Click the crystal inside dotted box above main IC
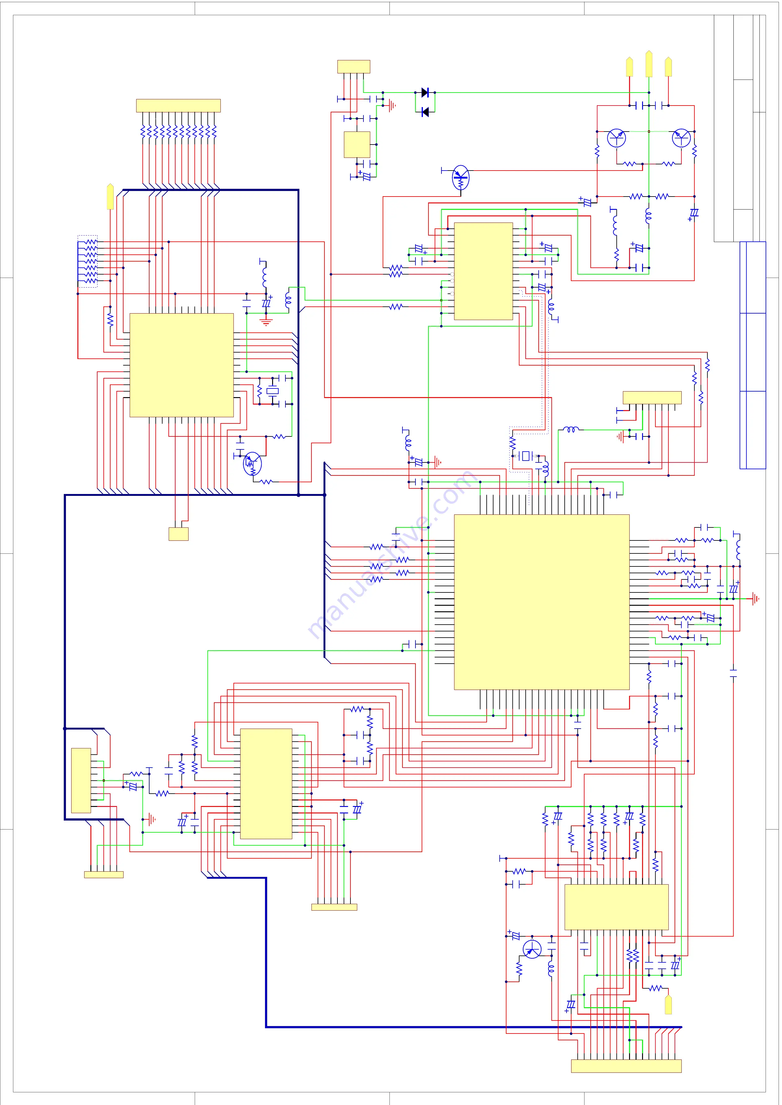Viewport: 782px width, 1105px height. pyautogui.click(x=526, y=456)
